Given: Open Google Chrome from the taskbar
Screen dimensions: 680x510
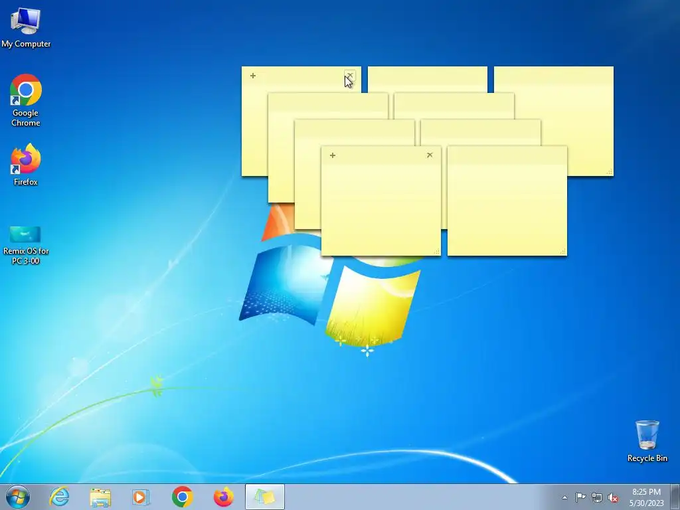Looking at the screenshot, I should coord(182,497).
